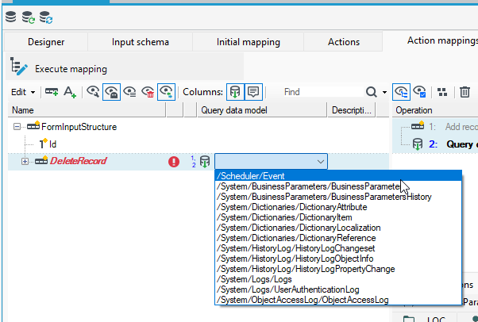This screenshot has height=322, width=478.
Task: Choose /System/Dictionaries/DictionaryLocalization entry
Action: click(338, 228)
